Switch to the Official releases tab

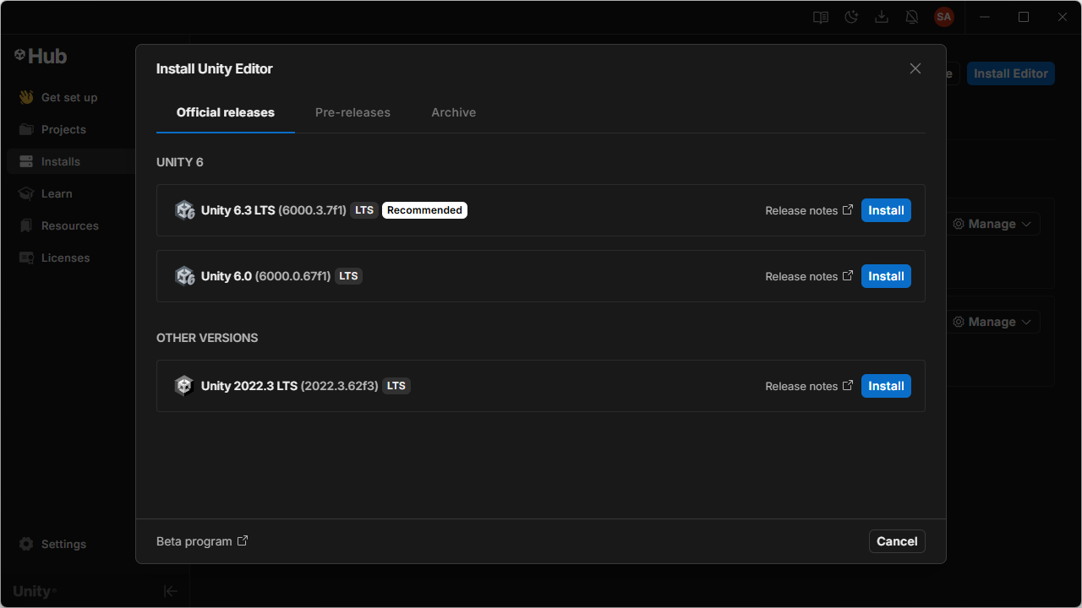click(x=226, y=112)
